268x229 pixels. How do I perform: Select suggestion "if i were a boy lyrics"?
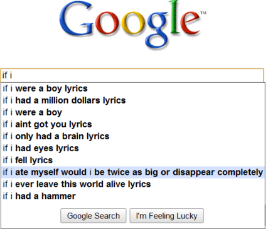(133, 88)
